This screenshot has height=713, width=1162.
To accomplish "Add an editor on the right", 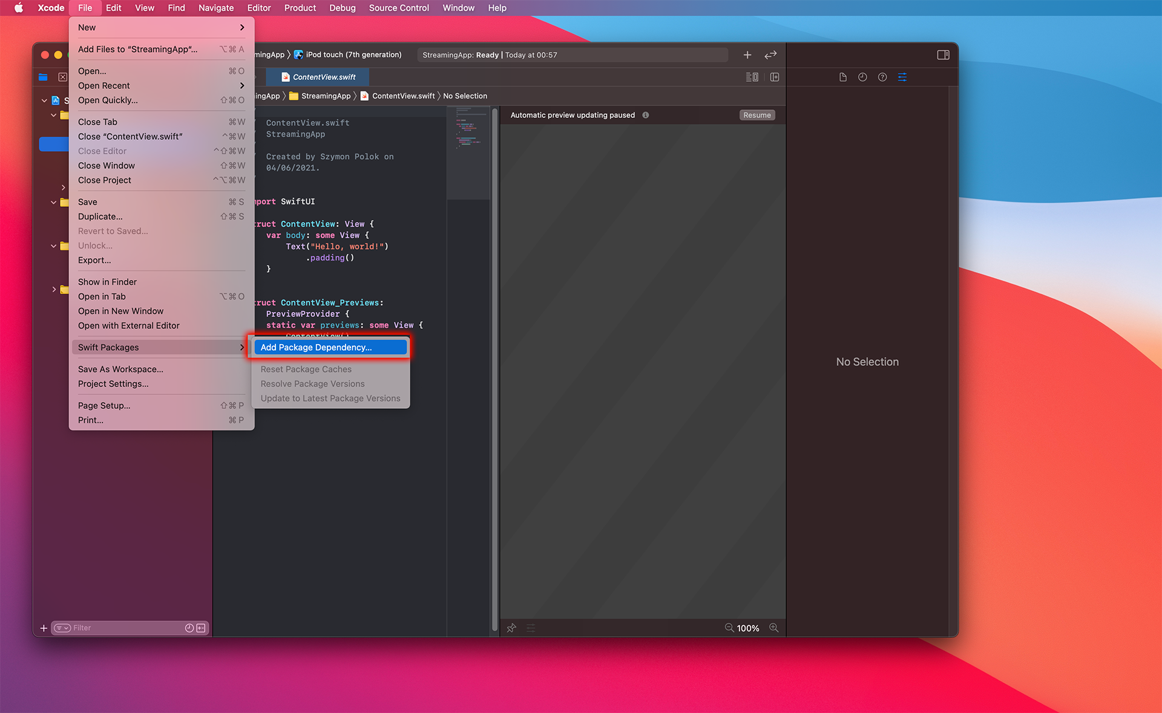I will pyautogui.click(x=775, y=77).
